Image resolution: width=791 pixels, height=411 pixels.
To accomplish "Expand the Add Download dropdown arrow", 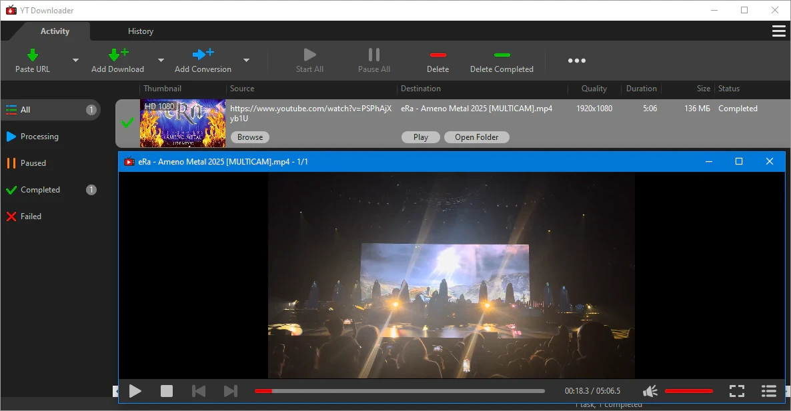I will click(161, 61).
